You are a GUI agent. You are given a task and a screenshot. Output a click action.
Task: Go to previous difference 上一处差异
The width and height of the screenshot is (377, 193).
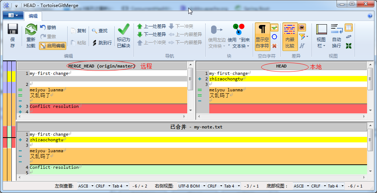[152, 26]
